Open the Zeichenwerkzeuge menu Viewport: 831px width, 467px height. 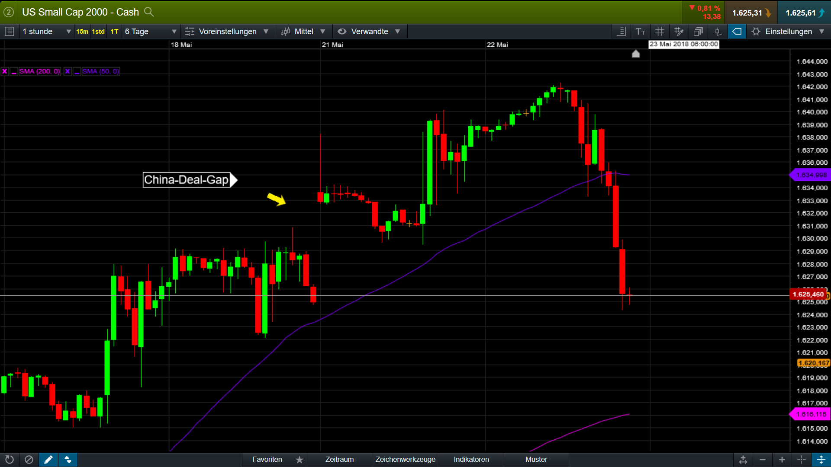click(405, 460)
